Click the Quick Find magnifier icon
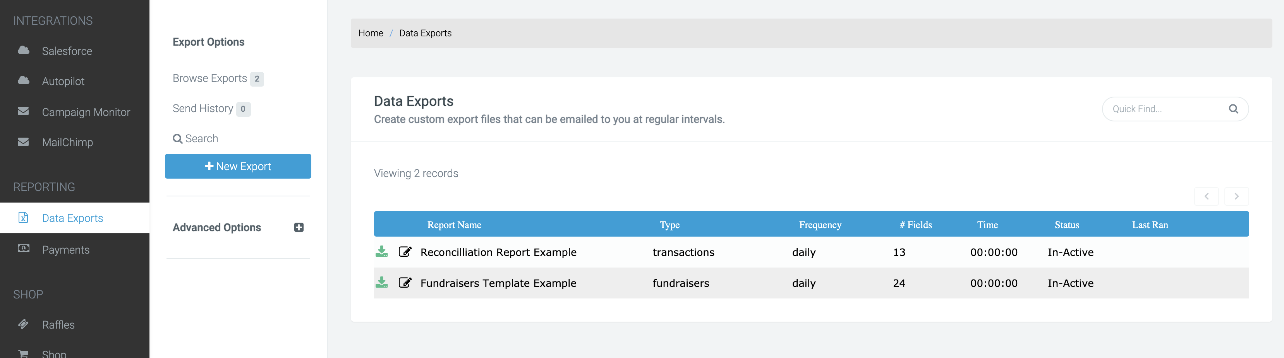The image size is (1284, 358). [1233, 109]
